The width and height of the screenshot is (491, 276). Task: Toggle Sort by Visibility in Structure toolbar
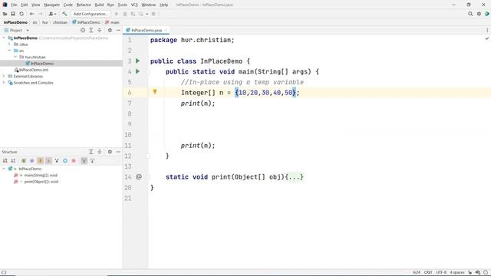5,160
